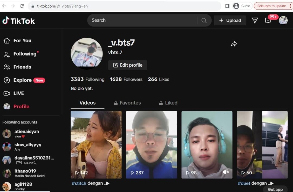This screenshot has width=293, height=192.
Task: Go to the For You feed
Action: (22, 41)
